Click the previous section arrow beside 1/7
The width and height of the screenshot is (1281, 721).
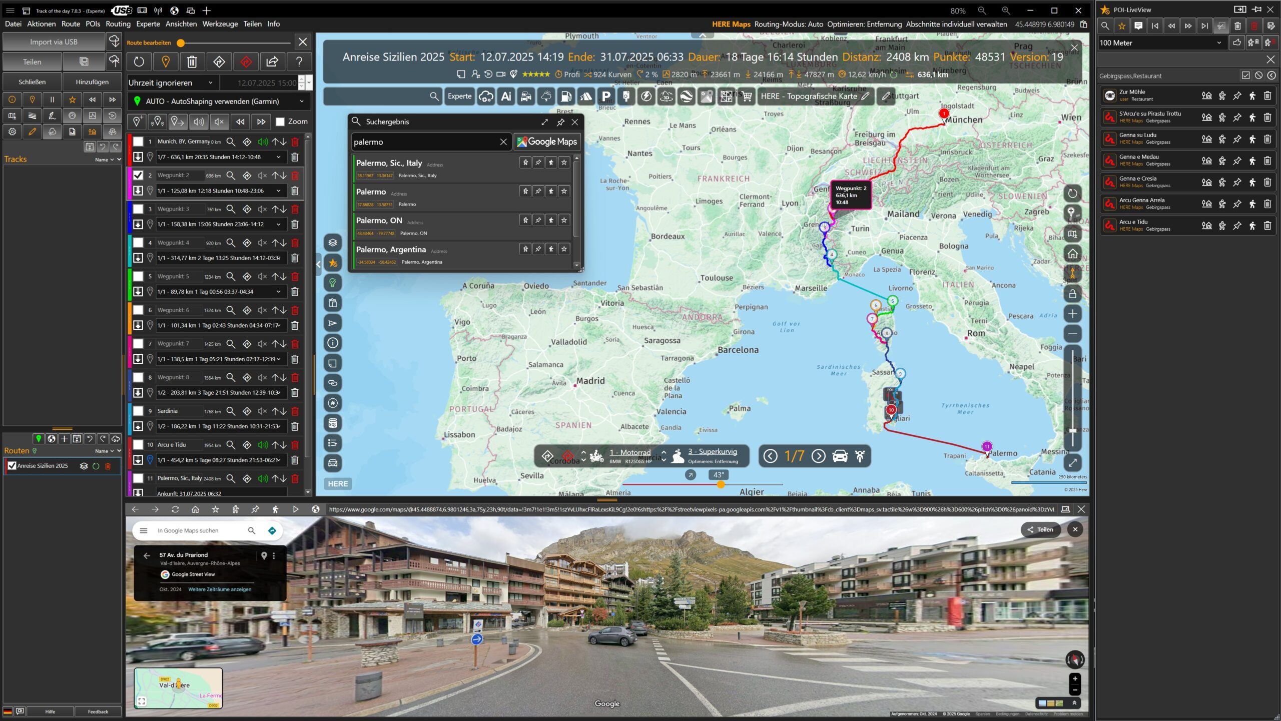771,456
